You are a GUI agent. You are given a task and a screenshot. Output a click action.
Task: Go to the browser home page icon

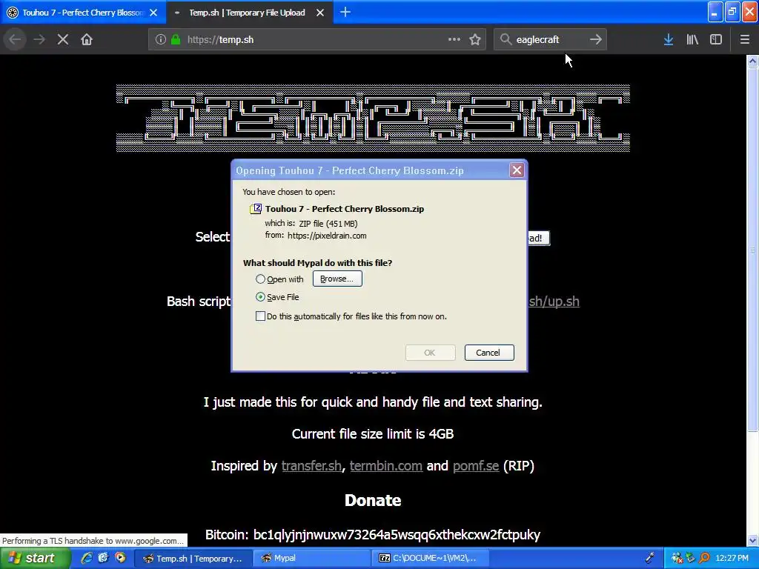(87, 40)
